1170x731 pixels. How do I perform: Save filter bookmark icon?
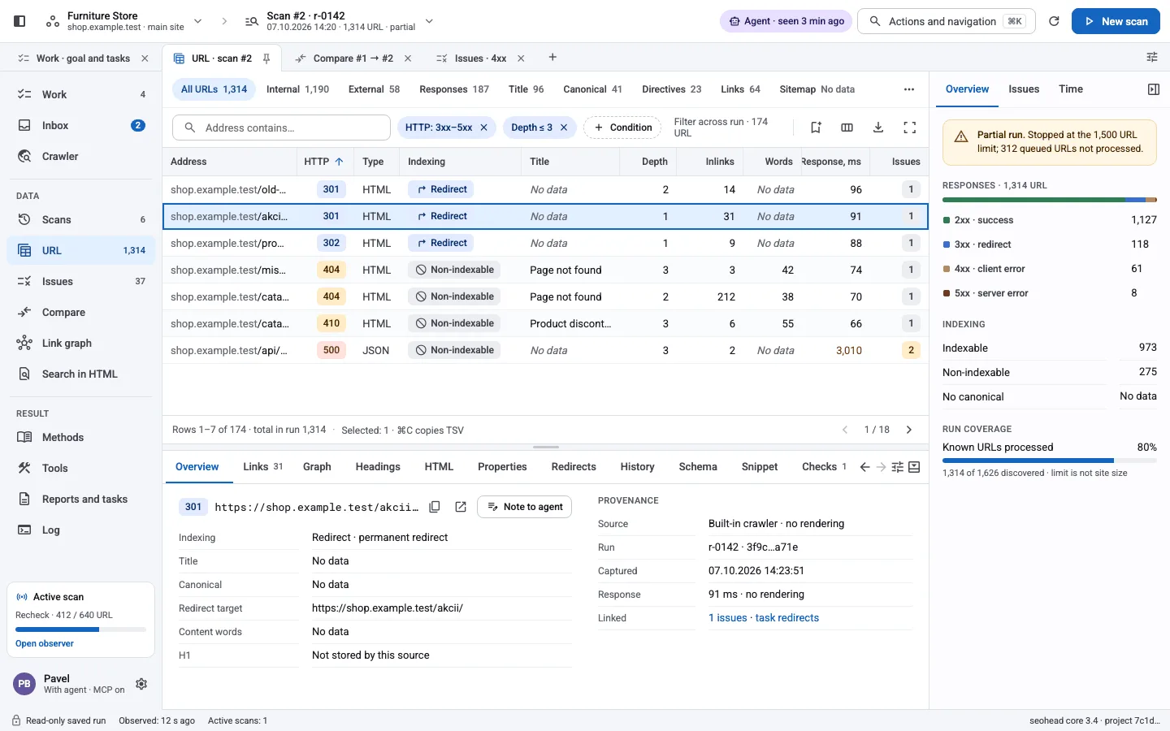tap(816, 128)
